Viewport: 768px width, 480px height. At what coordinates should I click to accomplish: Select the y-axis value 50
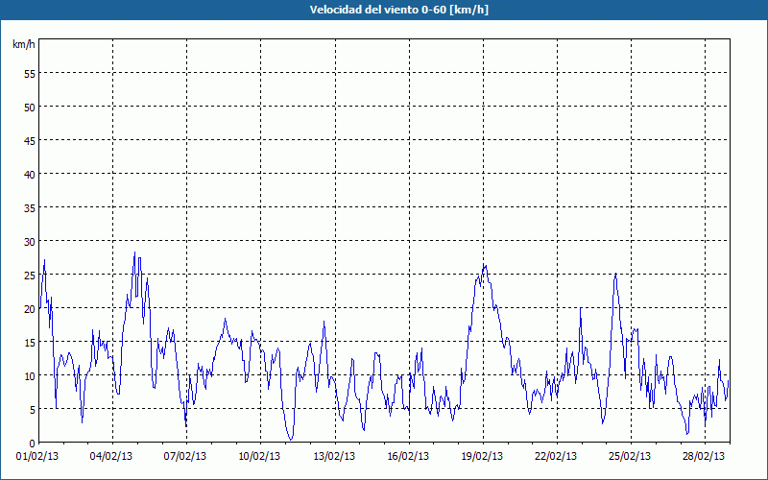click(30, 108)
